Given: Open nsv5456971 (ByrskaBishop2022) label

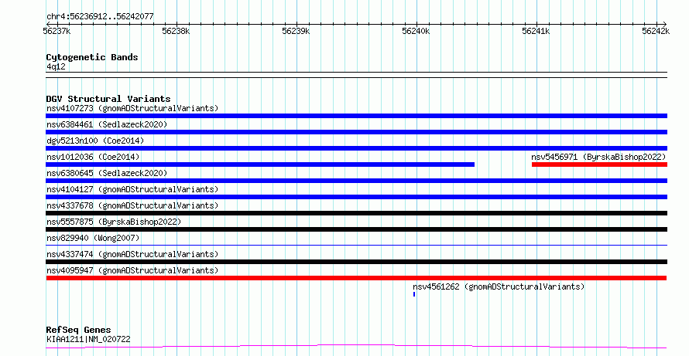Looking at the screenshot, I should tap(598, 157).
